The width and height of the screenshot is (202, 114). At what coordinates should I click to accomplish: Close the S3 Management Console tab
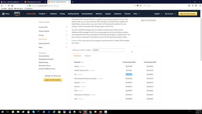pos(45,2)
